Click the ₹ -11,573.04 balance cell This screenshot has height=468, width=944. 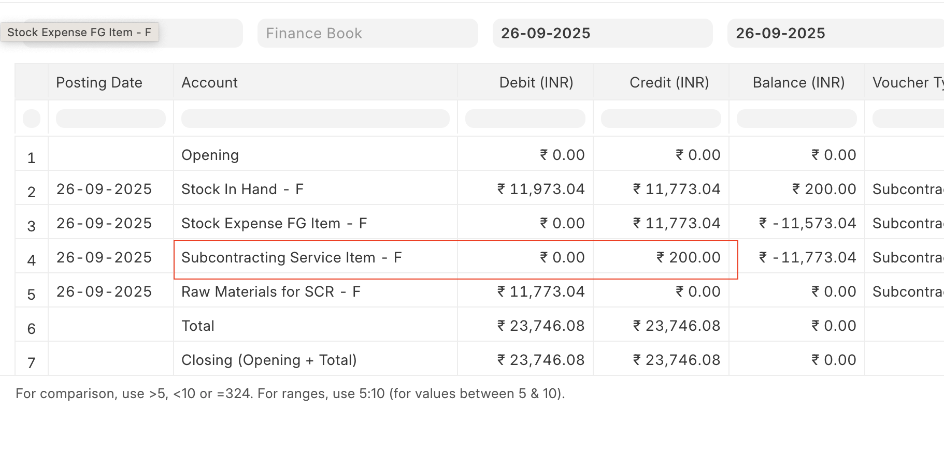(x=807, y=223)
